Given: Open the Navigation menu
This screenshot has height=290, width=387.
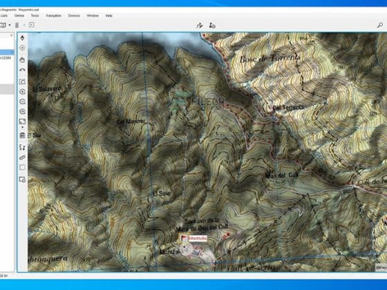Looking at the screenshot, I should (54, 15).
